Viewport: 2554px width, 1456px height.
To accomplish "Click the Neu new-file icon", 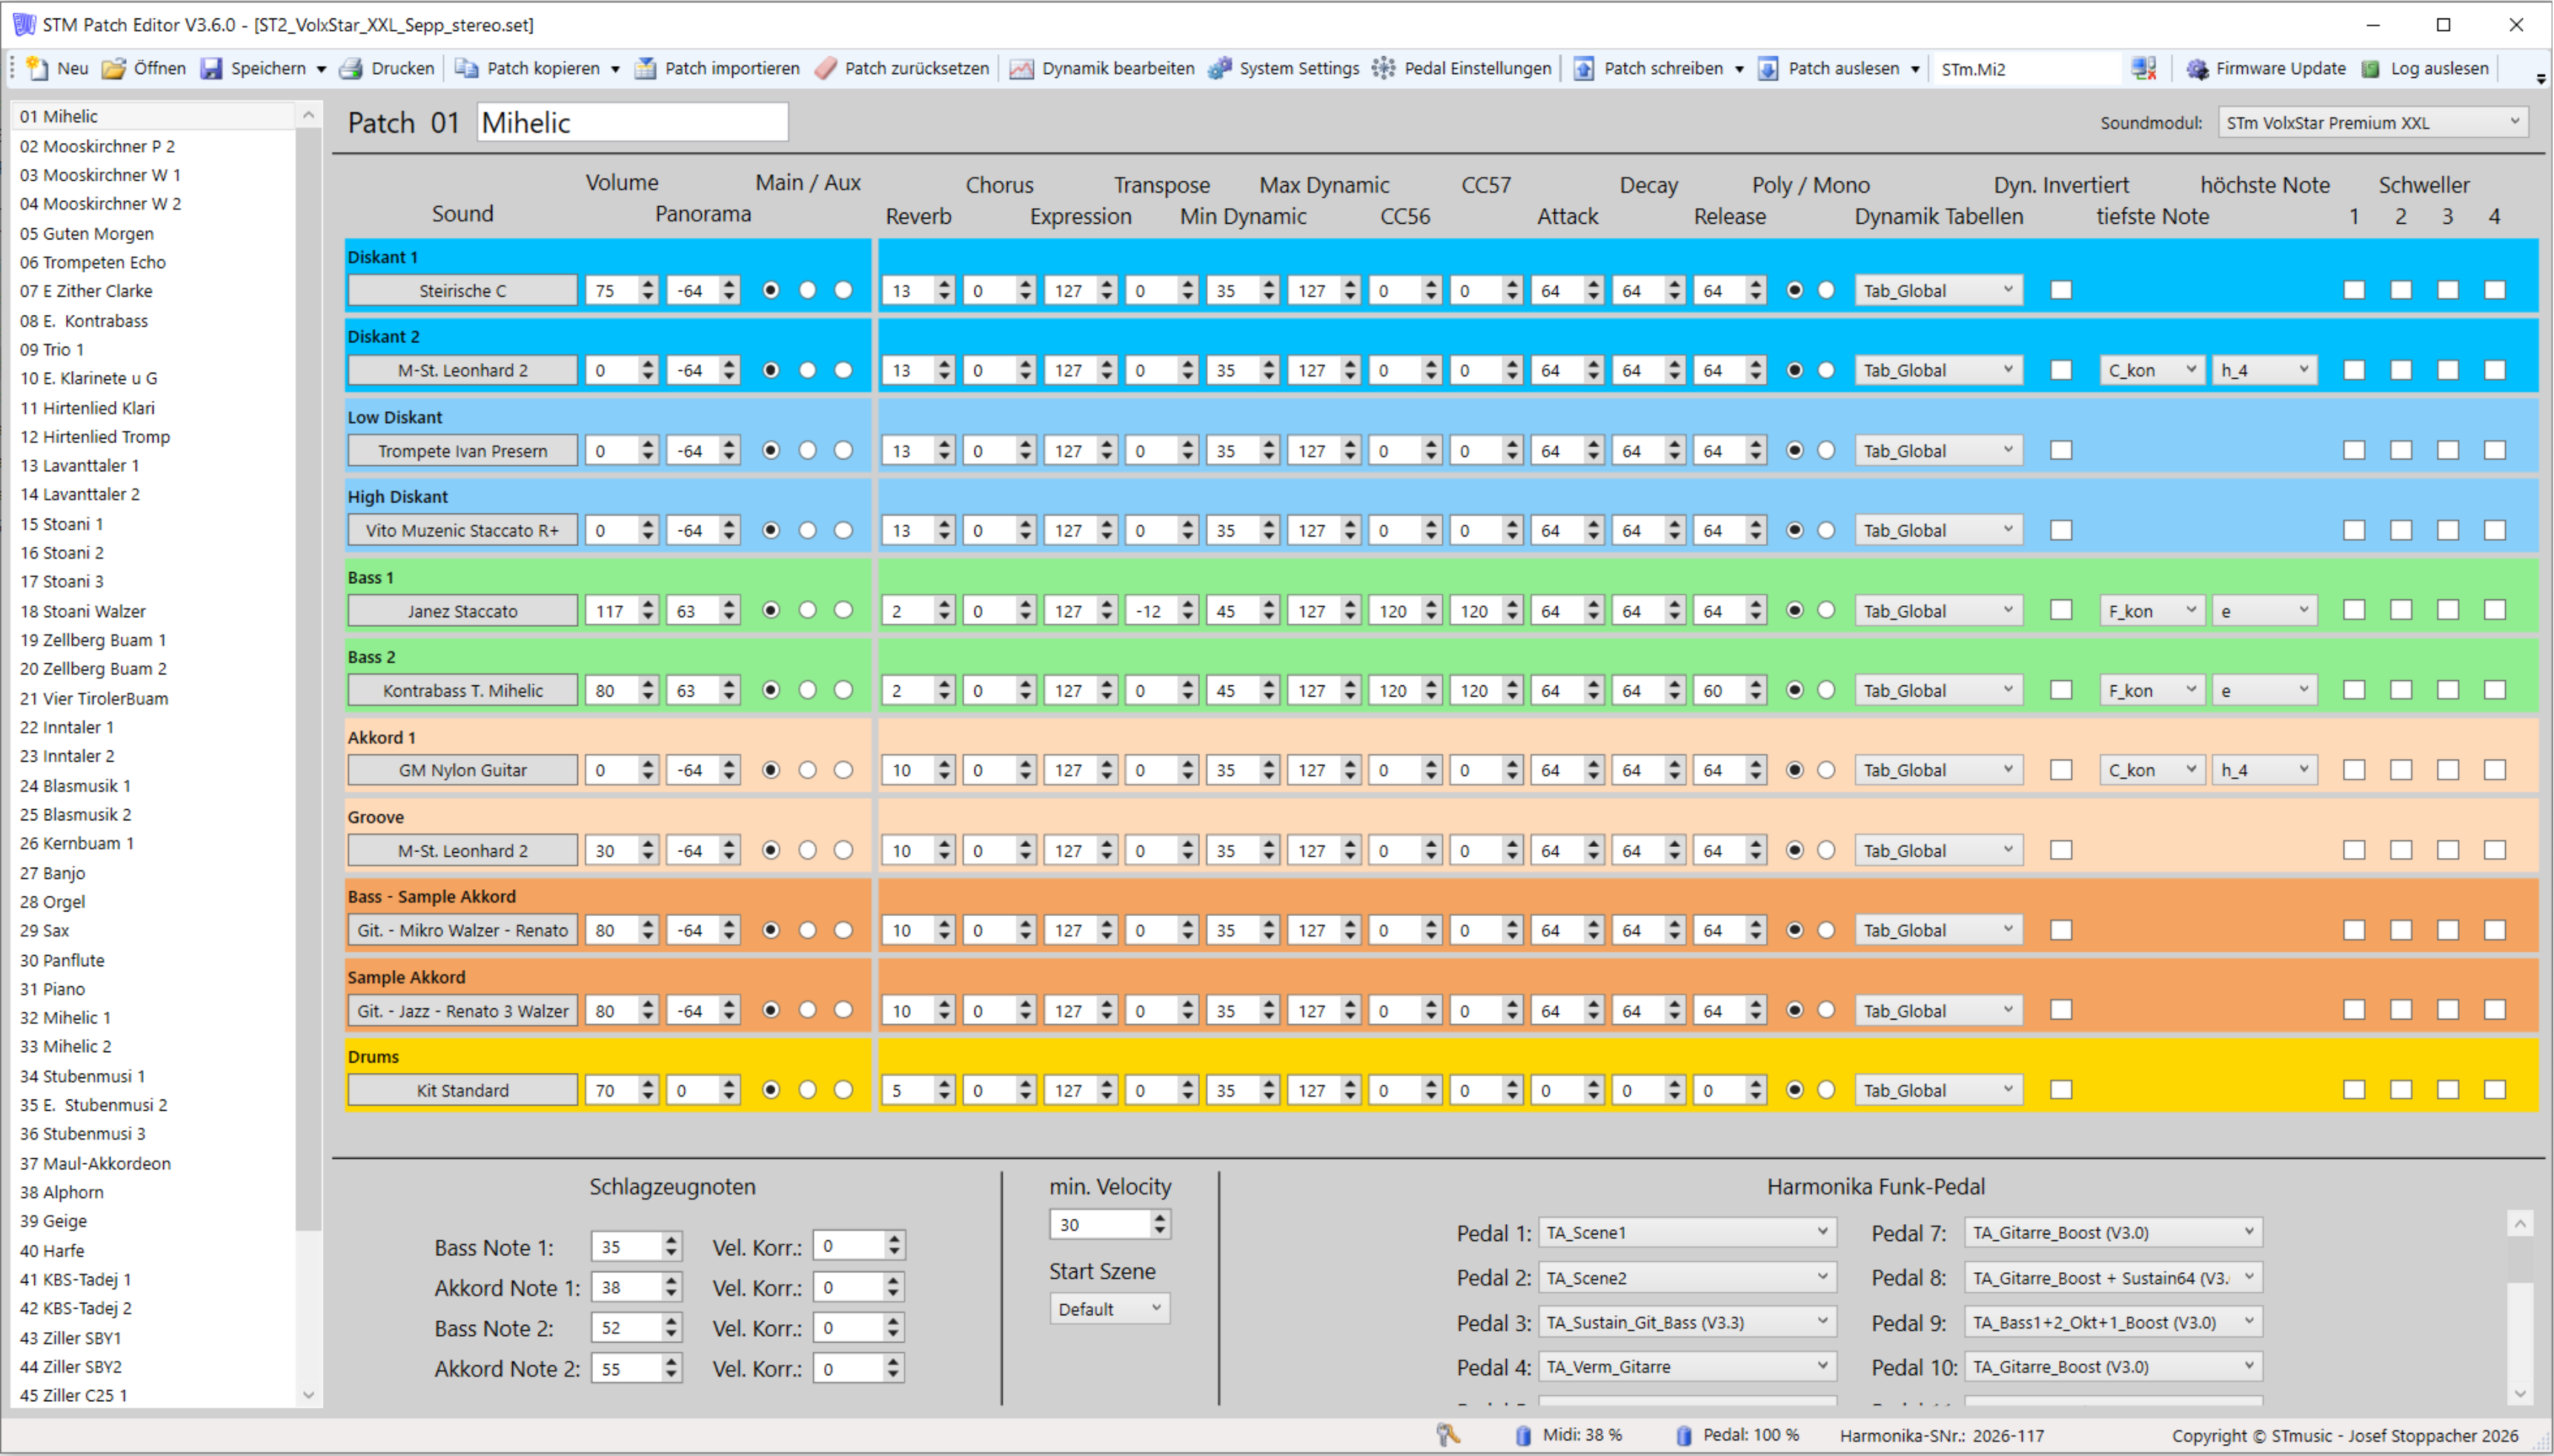I will point(37,68).
